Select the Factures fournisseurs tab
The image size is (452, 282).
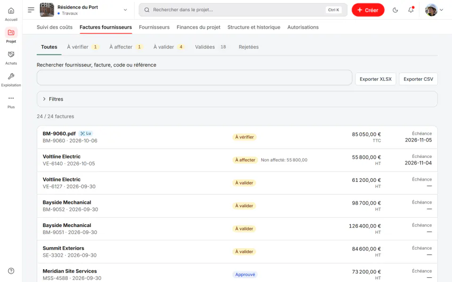point(106,27)
